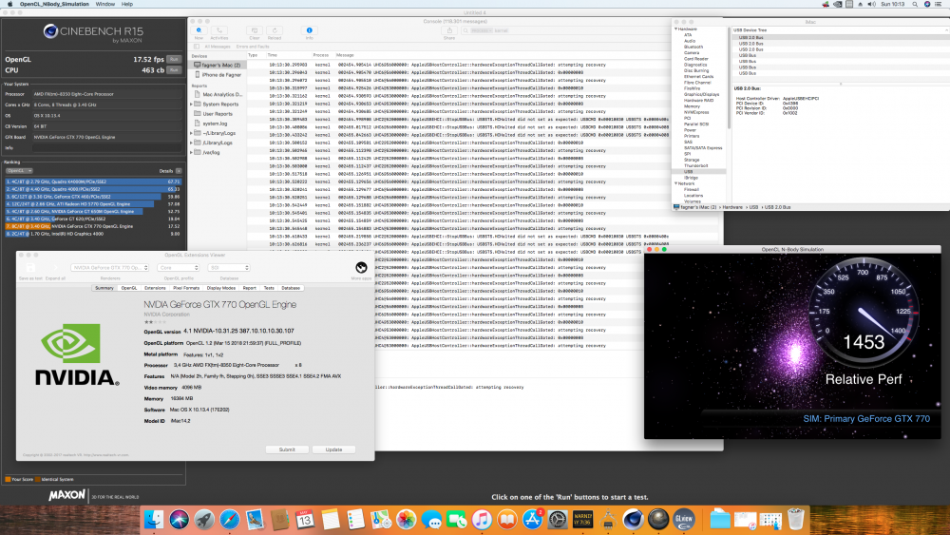
Task: Launch Siri from the Dock
Action: click(x=180, y=519)
